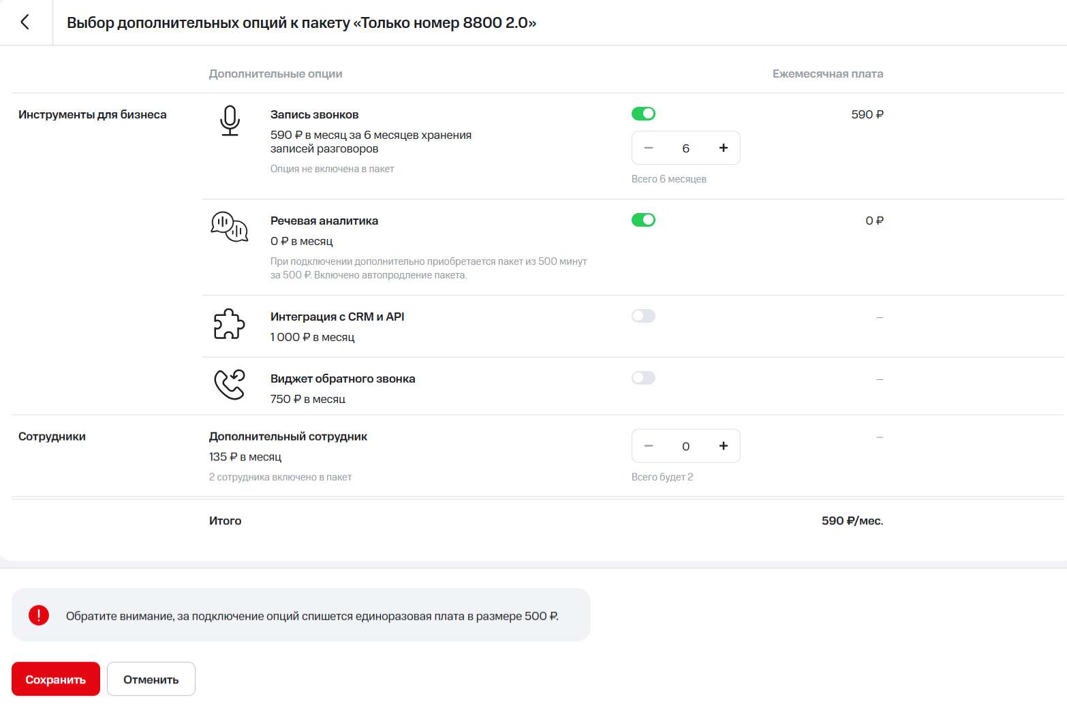Increase call recording storage months with plus
1067x708 pixels.
pos(723,148)
